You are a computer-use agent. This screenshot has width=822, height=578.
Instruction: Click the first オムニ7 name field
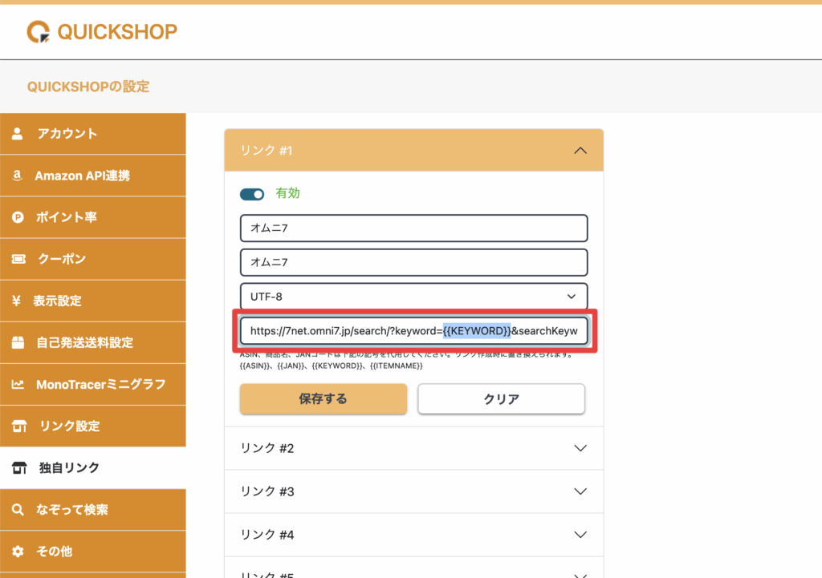(x=413, y=228)
